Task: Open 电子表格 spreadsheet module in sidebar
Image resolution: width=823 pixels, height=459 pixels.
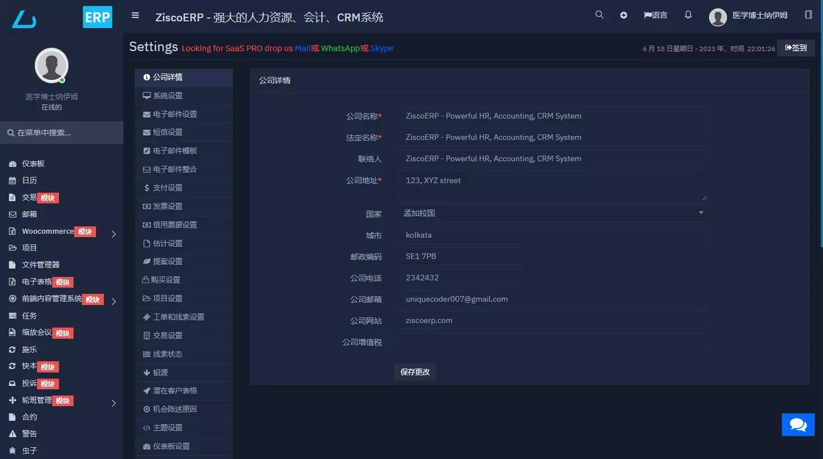Action: click(x=41, y=282)
